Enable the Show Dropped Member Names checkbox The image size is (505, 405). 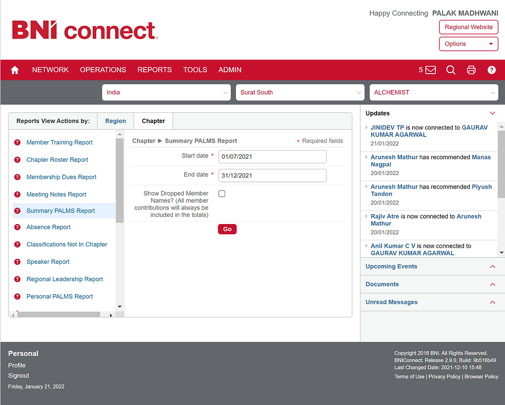tap(222, 194)
